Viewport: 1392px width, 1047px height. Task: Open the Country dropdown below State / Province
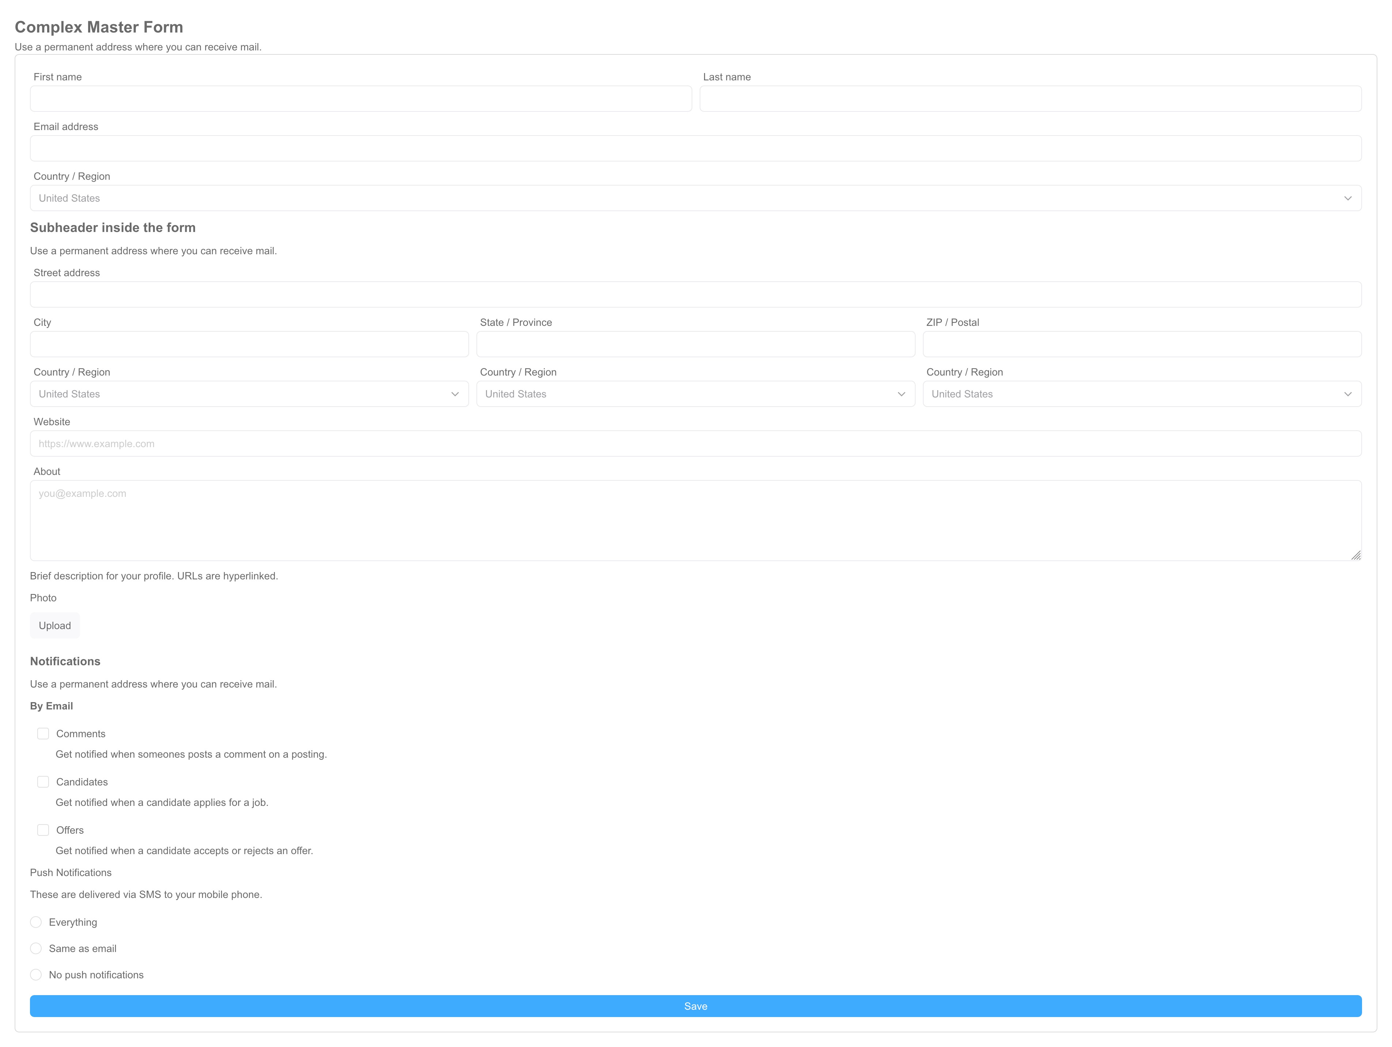[x=695, y=394]
